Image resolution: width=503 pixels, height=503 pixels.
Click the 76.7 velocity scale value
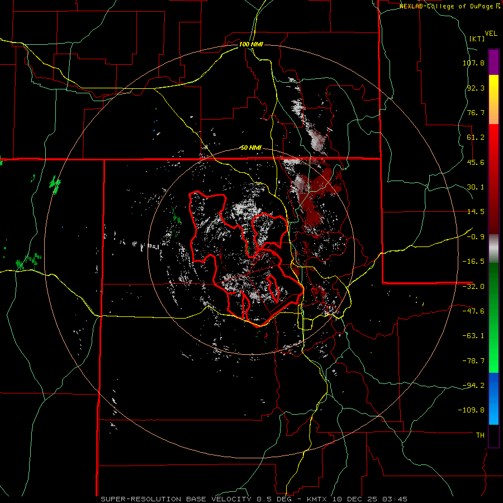coord(476,112)
